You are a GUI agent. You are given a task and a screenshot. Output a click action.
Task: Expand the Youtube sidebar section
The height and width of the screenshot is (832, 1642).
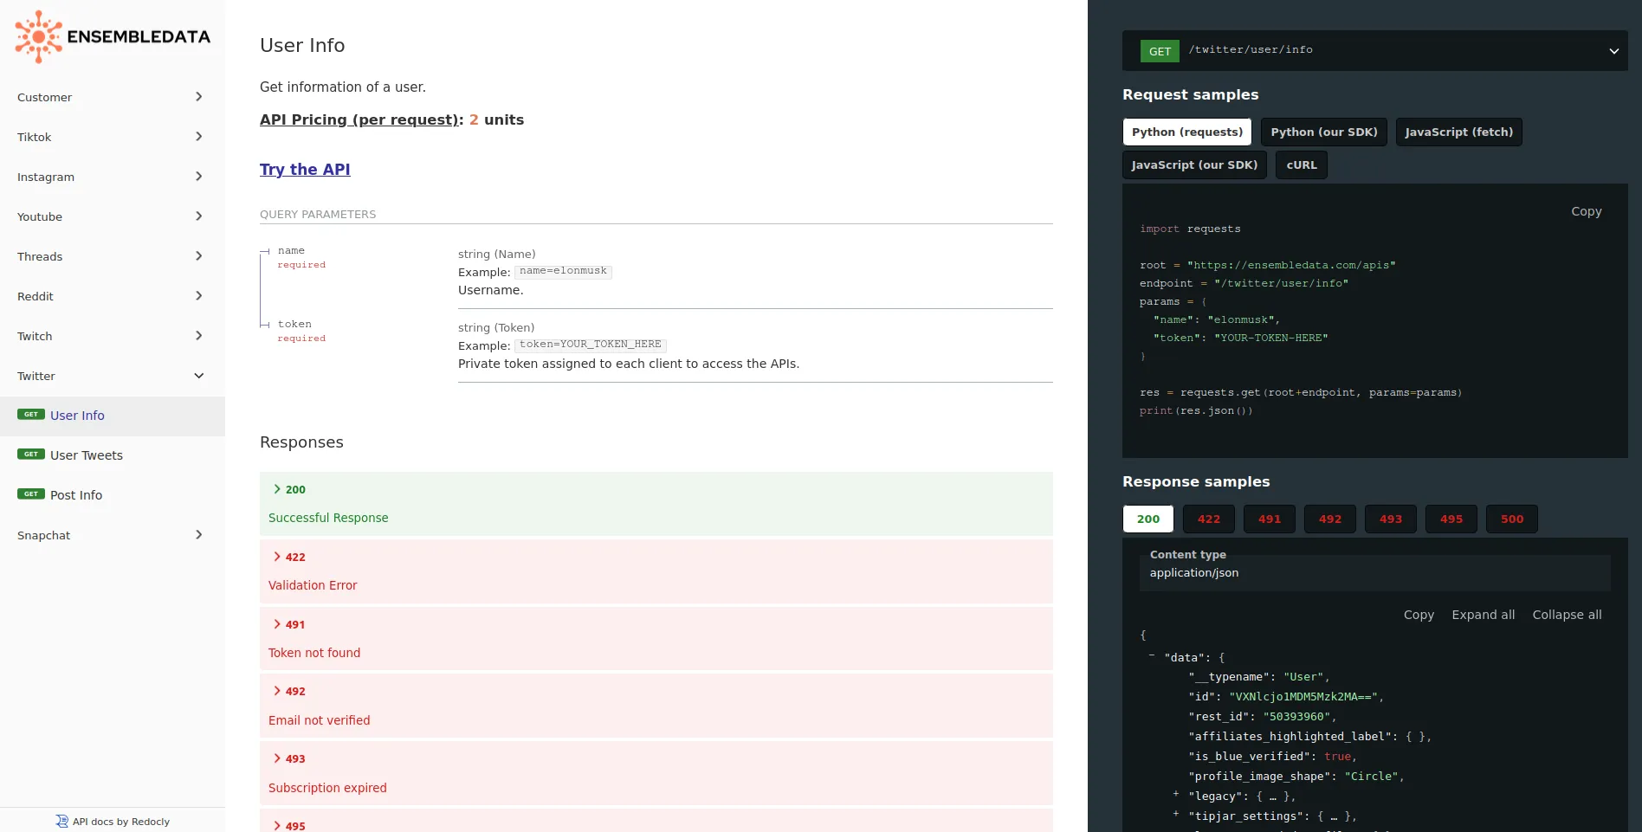113,216
